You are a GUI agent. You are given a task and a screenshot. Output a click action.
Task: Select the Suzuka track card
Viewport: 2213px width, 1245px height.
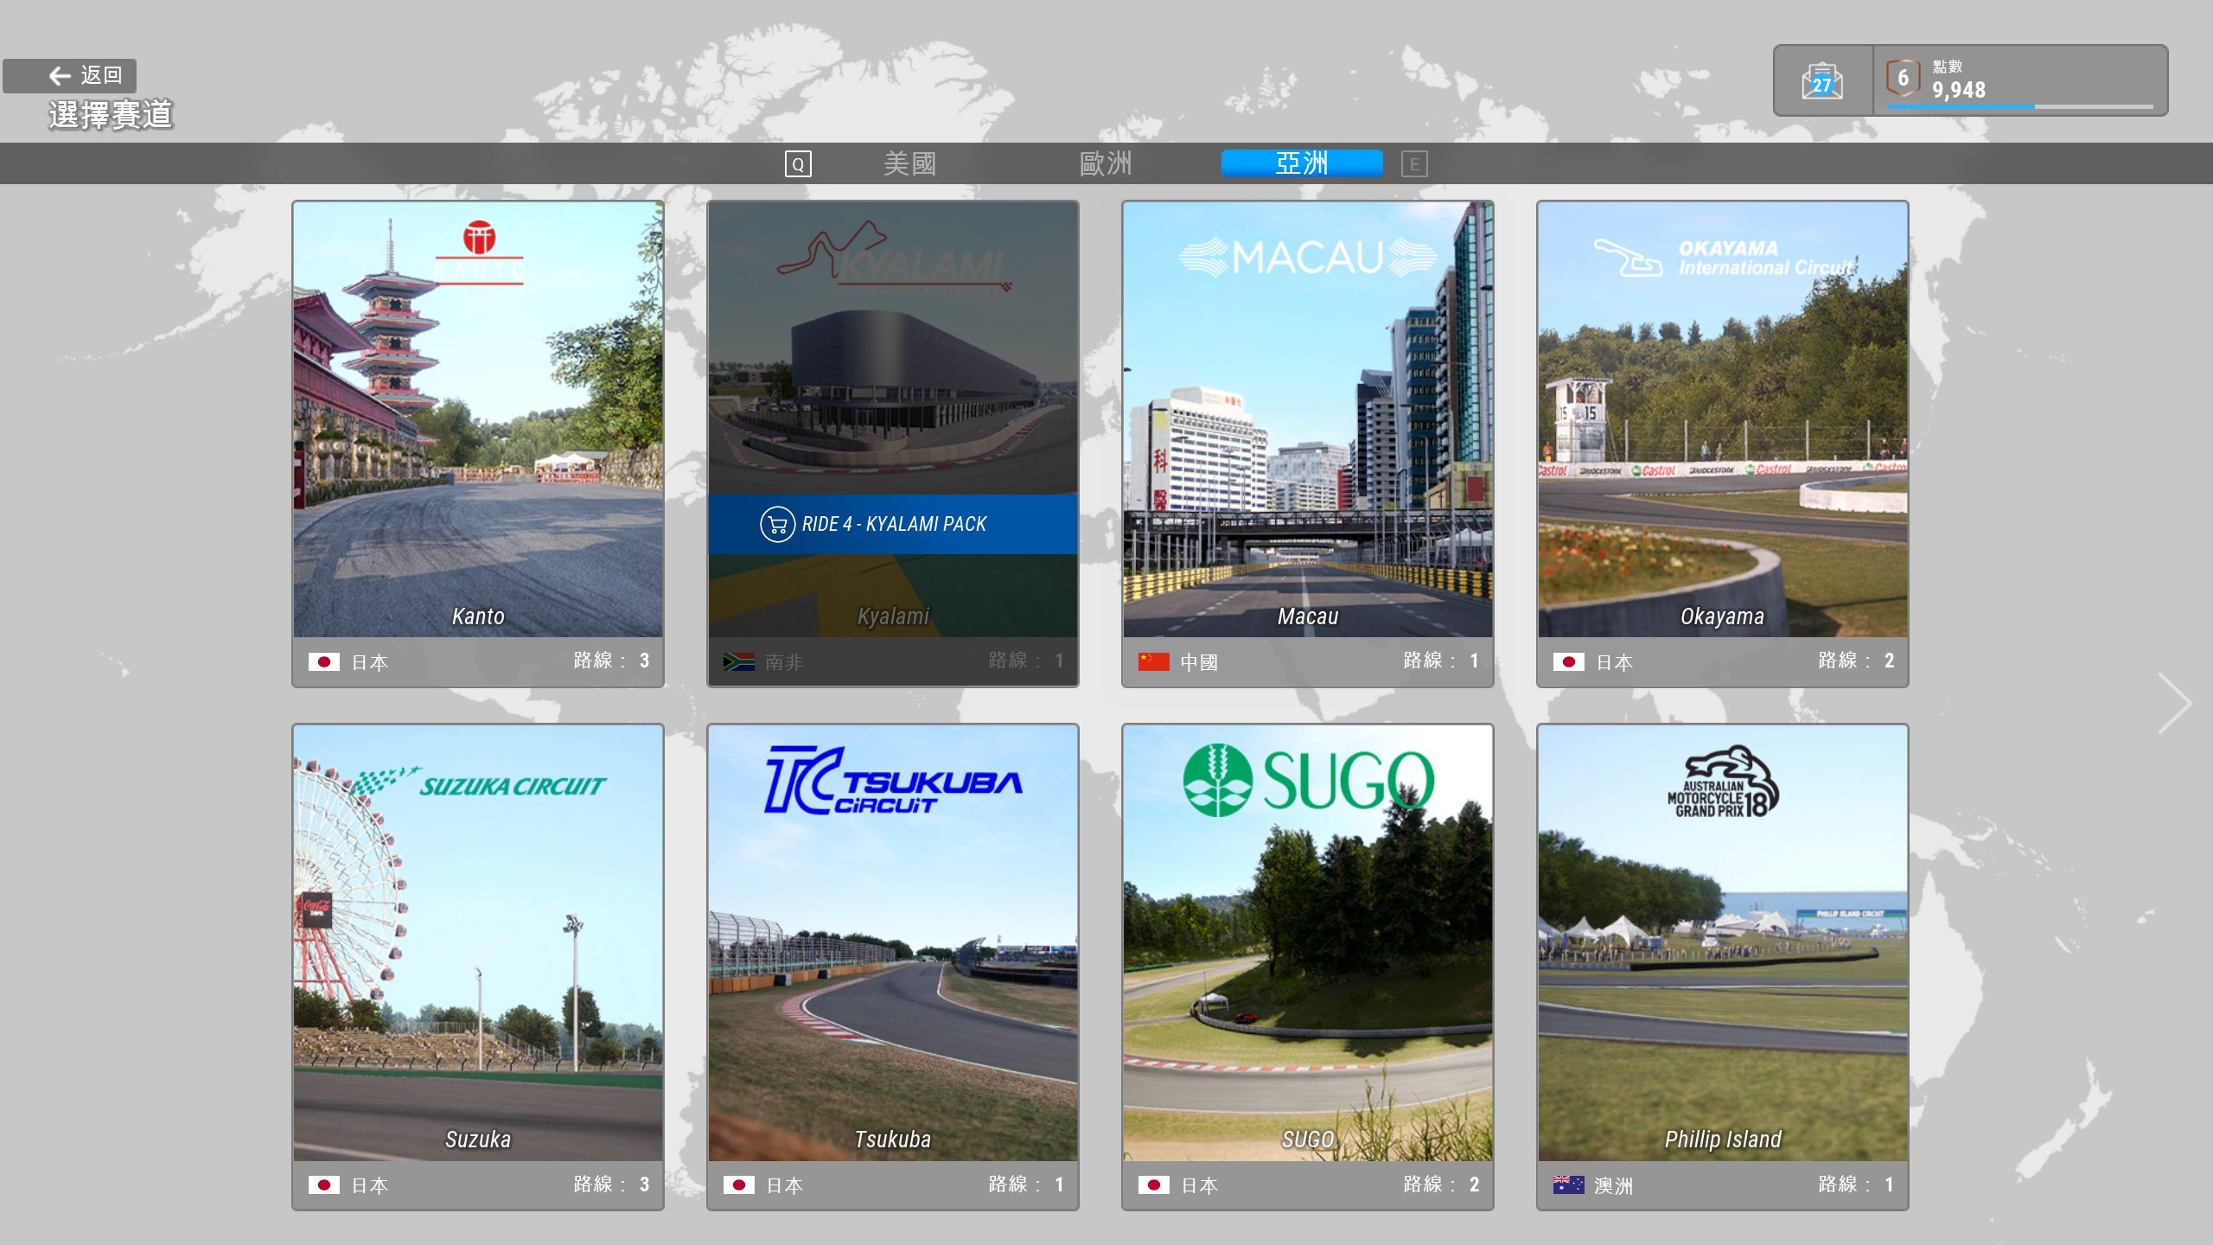tap(478, 967)
